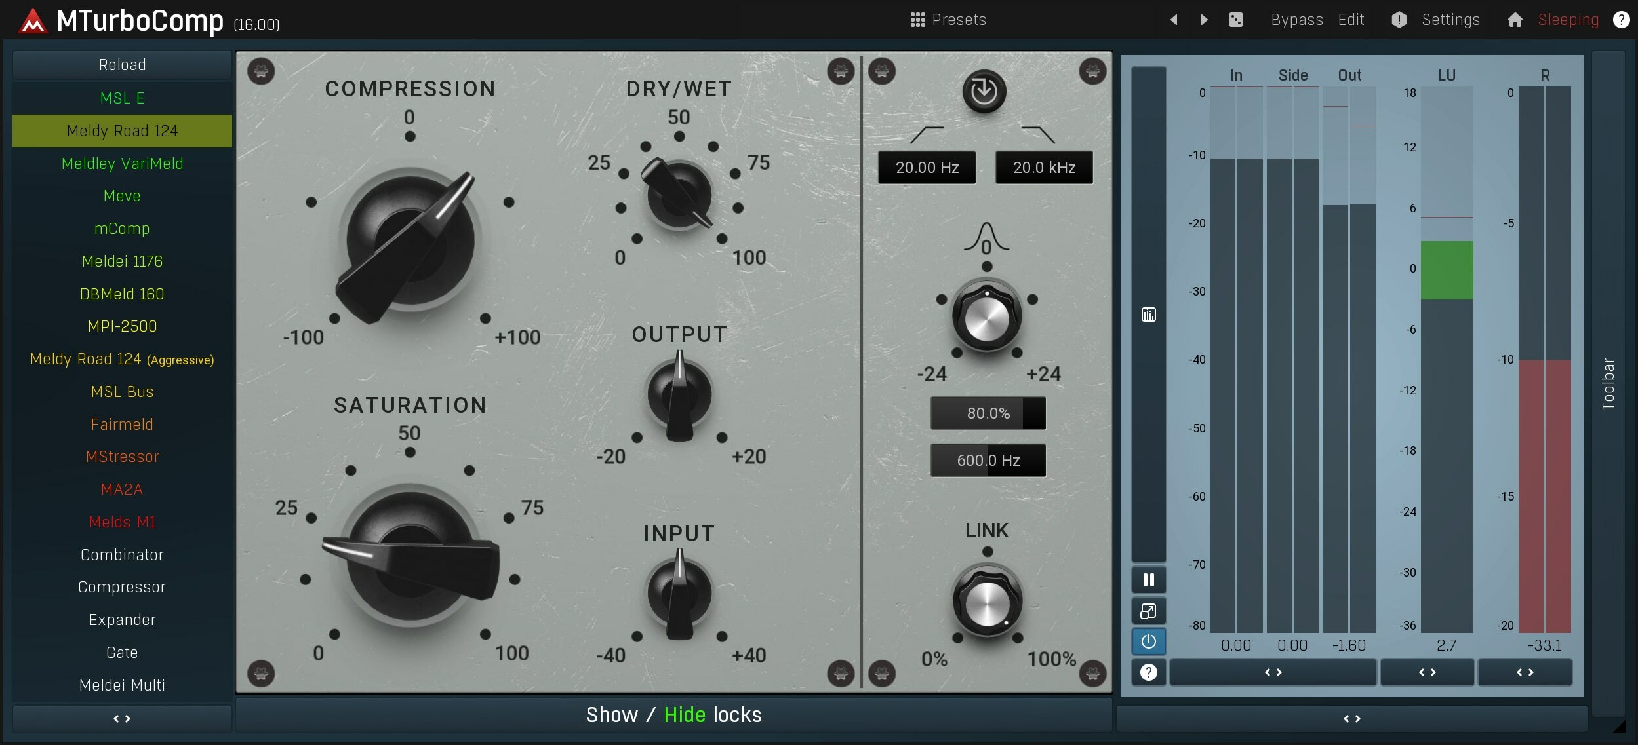Click the circular arrow icon above the frequency fields

pyautogui.click(x=983, y=92)
